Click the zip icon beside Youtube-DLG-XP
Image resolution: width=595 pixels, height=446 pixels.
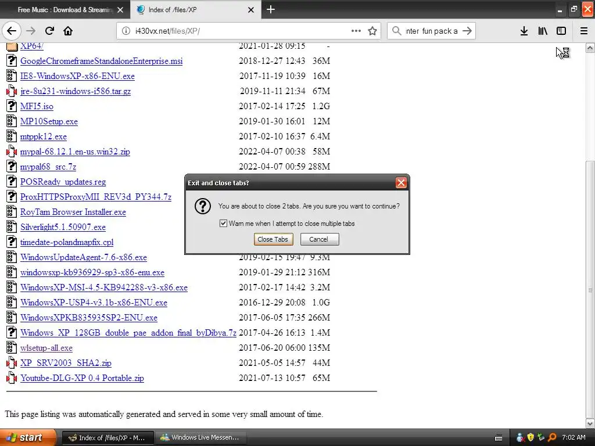(x=12, y=377)
